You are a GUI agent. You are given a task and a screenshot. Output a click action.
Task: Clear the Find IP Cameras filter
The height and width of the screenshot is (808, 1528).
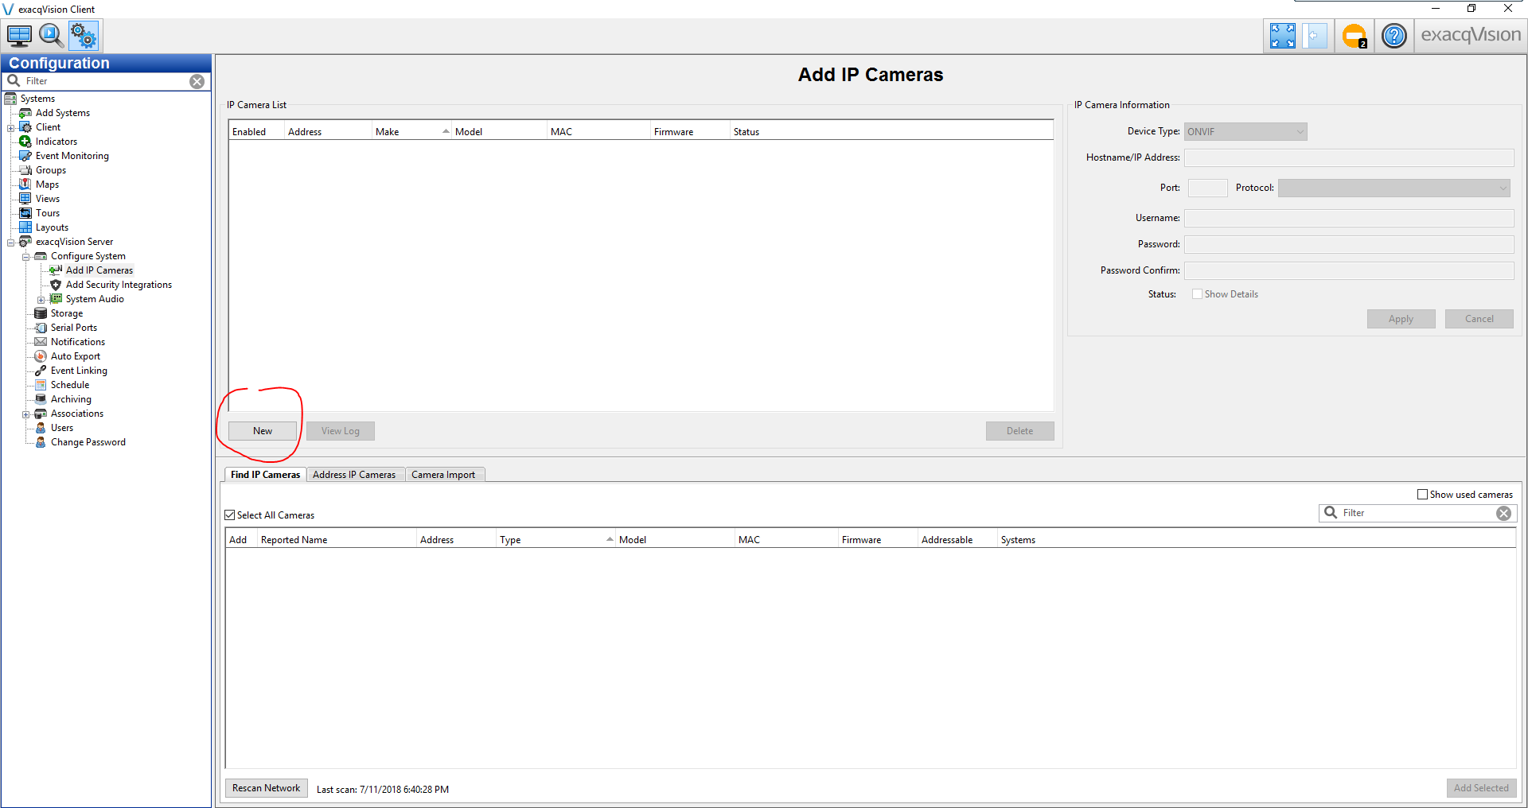point(1503,513)
